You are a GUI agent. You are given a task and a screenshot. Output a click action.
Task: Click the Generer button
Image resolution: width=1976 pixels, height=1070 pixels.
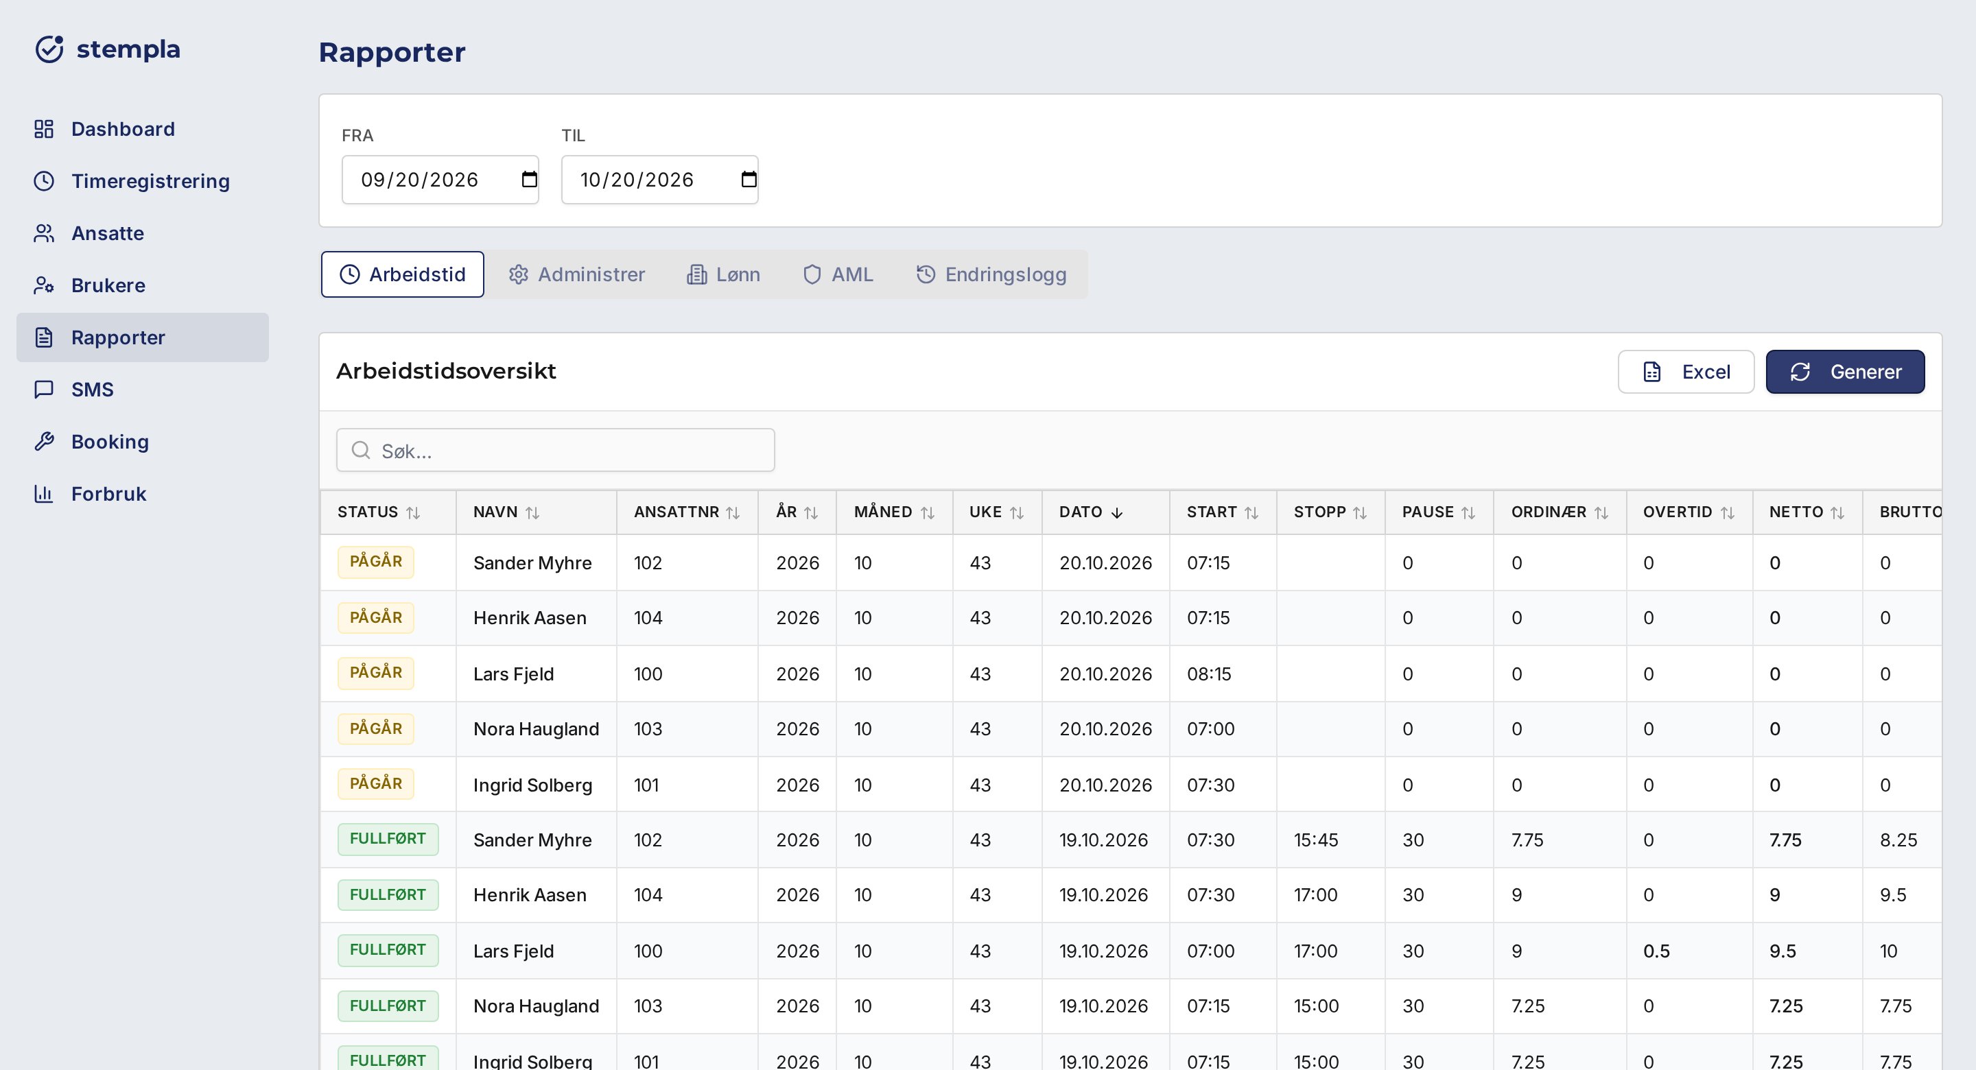pyautogui.click(x=1845, y=372)
